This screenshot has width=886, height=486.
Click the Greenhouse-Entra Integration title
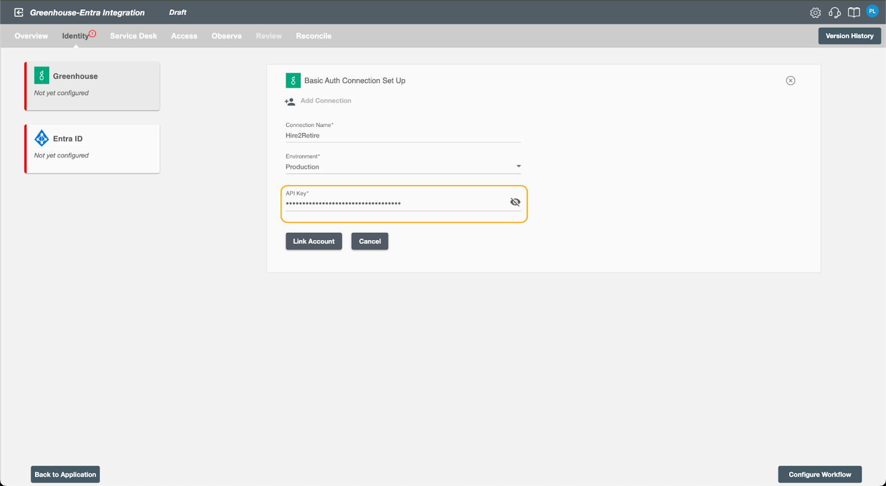click(87, 13)
